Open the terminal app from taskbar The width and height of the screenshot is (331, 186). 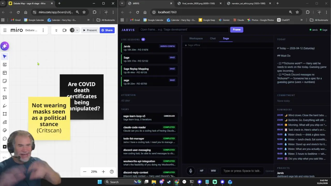pyautogui.click(x=192, y=182)
